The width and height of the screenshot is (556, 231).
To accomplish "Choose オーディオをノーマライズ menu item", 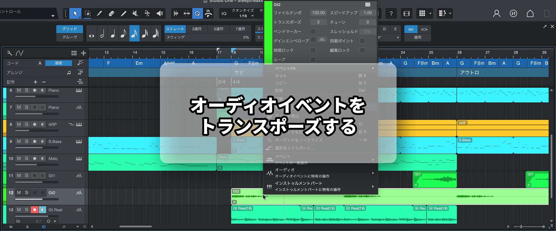I will tap(321, 140).
